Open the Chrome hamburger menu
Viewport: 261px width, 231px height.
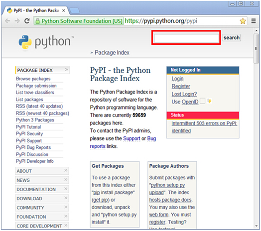click(x=254, y=21)
